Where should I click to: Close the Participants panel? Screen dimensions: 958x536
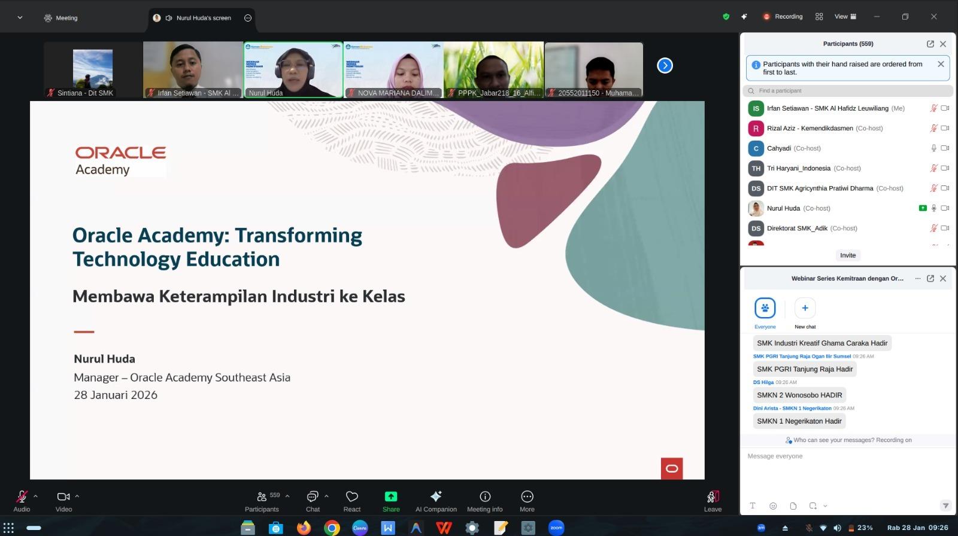pos(943,44)
